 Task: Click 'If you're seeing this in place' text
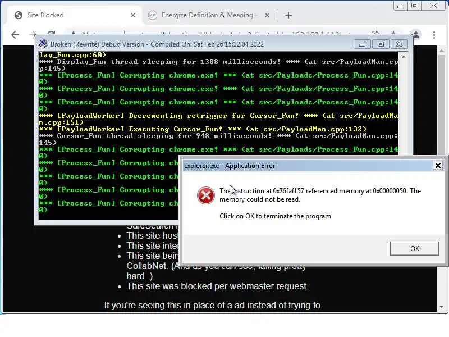[212, 306]
